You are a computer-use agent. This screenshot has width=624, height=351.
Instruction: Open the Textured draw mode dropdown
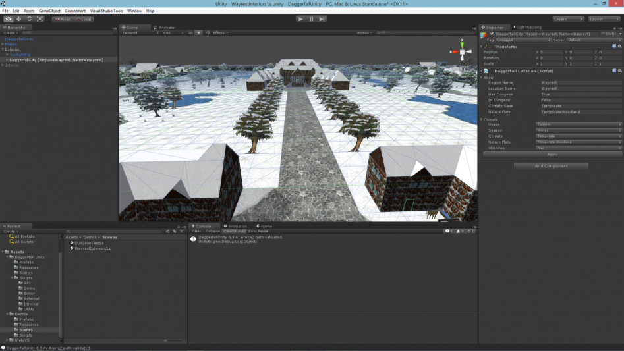tap(140, 32)
